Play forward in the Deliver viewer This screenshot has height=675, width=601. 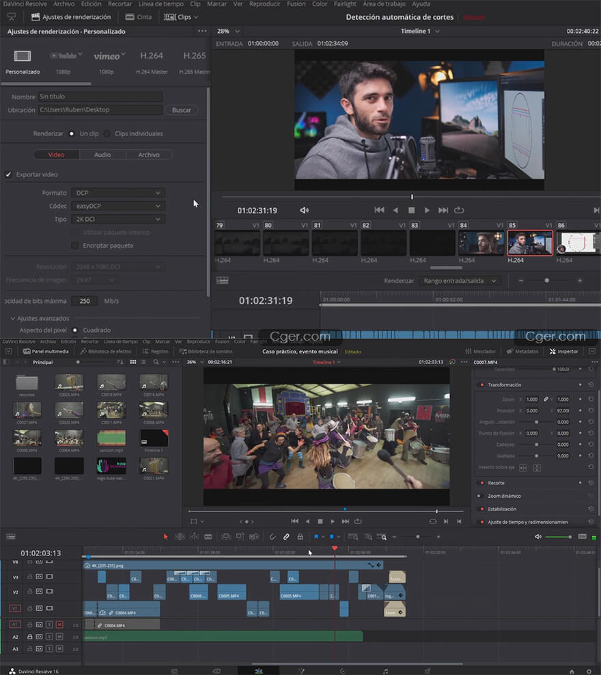click(427, 210)
